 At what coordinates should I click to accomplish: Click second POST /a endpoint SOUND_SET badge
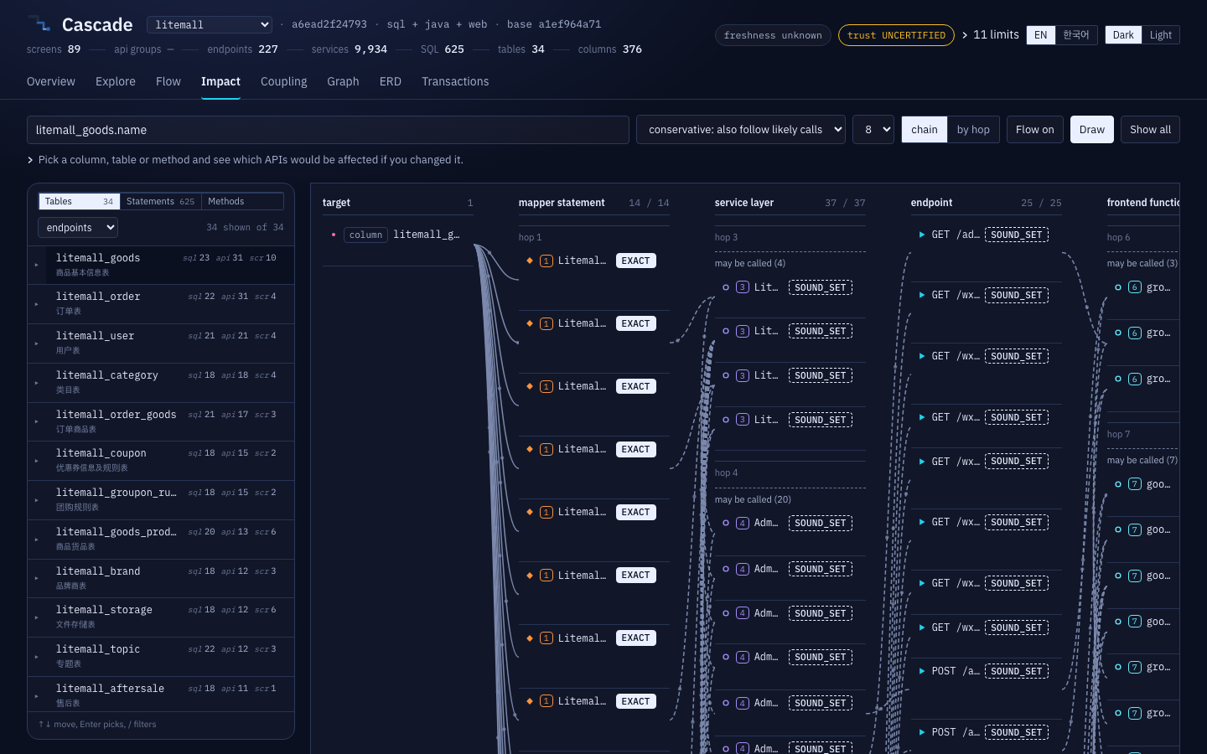pyautogui.click(x=1017, y=732)
